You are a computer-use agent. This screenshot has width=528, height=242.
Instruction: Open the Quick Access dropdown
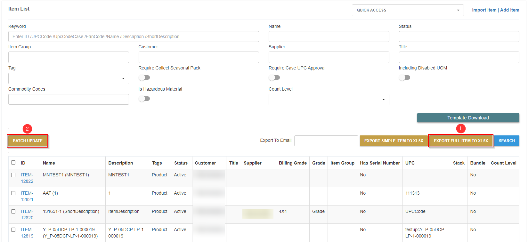point(408,10)
